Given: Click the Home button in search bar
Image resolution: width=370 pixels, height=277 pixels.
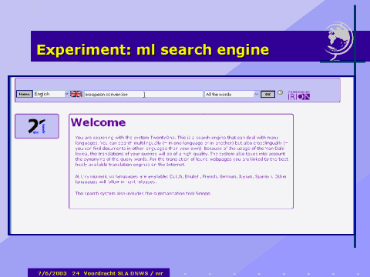Looking at the screenshot, I should click(x=25, y=94).
